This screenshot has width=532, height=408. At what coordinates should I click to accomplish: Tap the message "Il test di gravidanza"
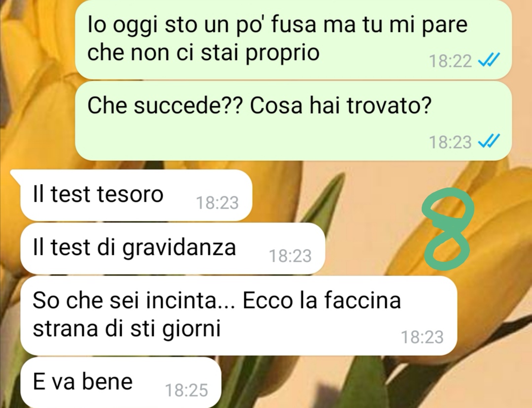(172, 249)
